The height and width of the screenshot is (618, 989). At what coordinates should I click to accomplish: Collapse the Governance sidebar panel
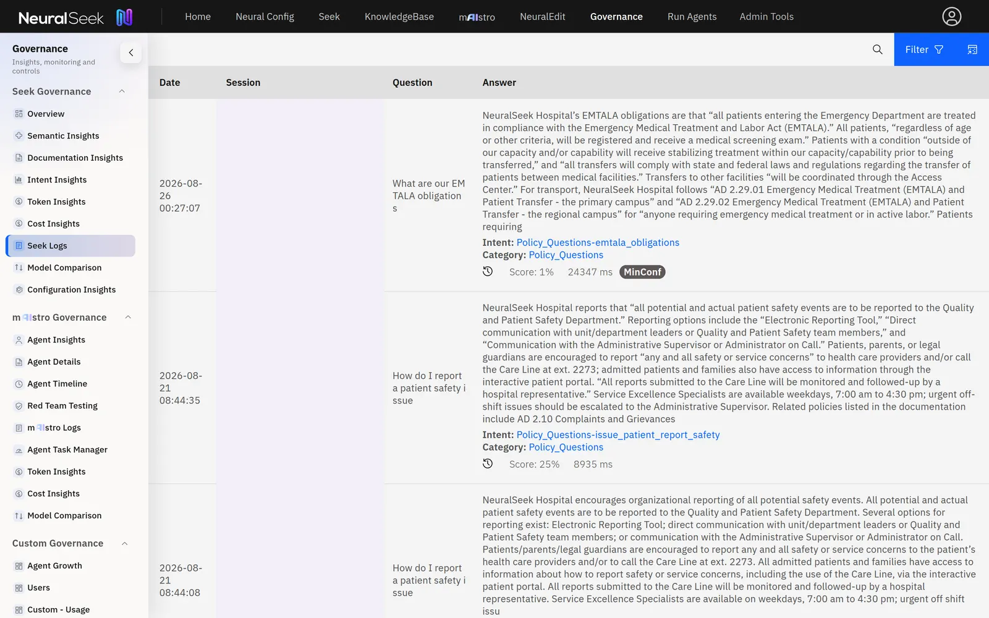coord(130,53)
